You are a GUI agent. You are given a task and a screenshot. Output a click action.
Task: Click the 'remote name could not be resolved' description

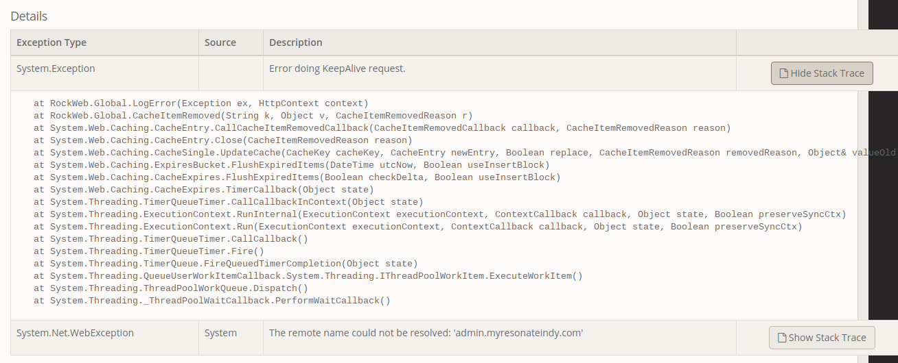[426, 333]
